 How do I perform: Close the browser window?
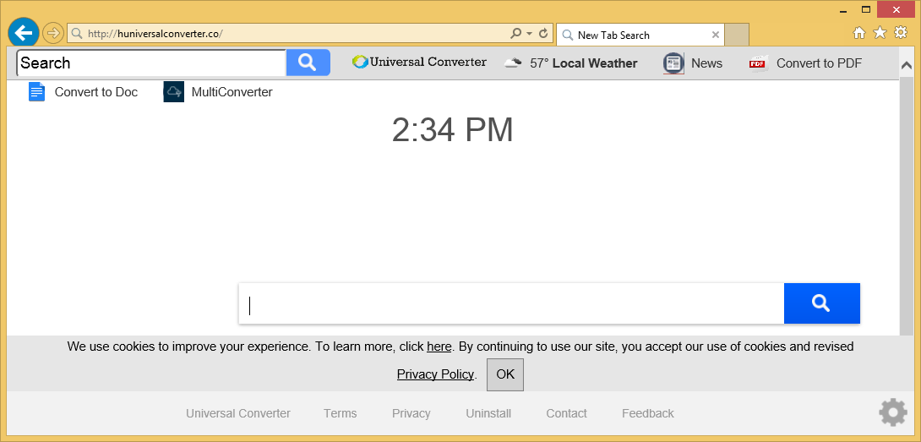pyautogui.click(x=896, y=9)
